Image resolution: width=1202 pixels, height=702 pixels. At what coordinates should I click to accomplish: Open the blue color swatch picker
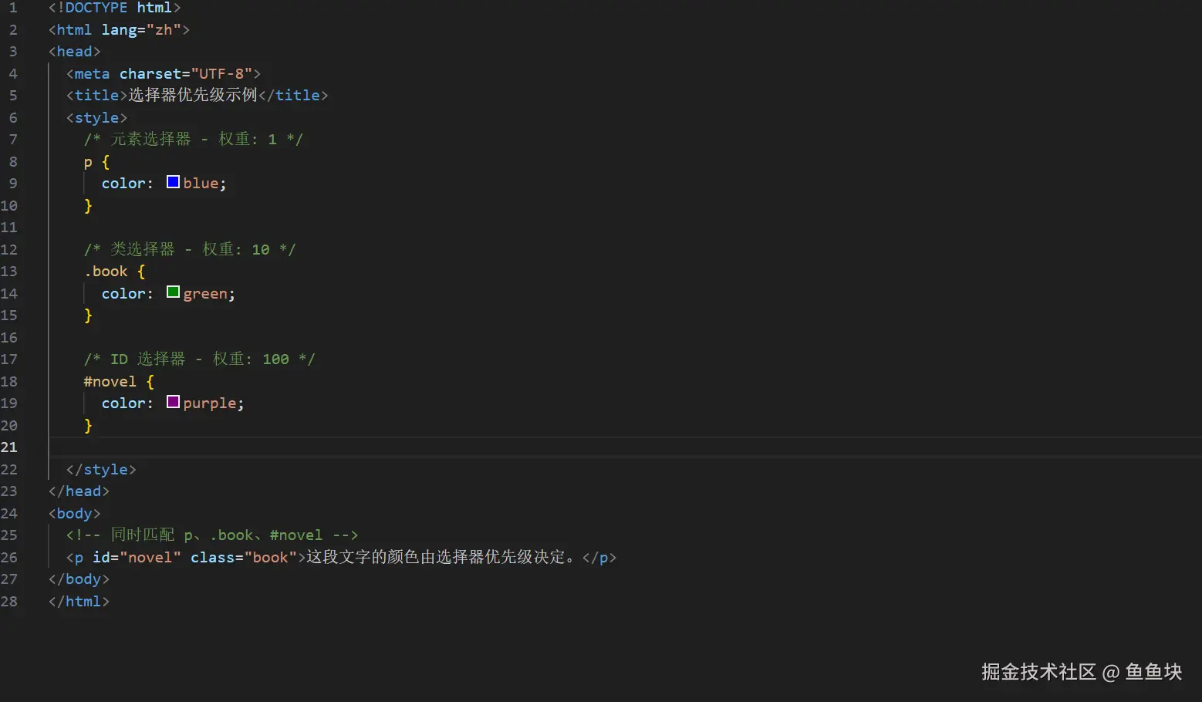[x=173, y=182]
